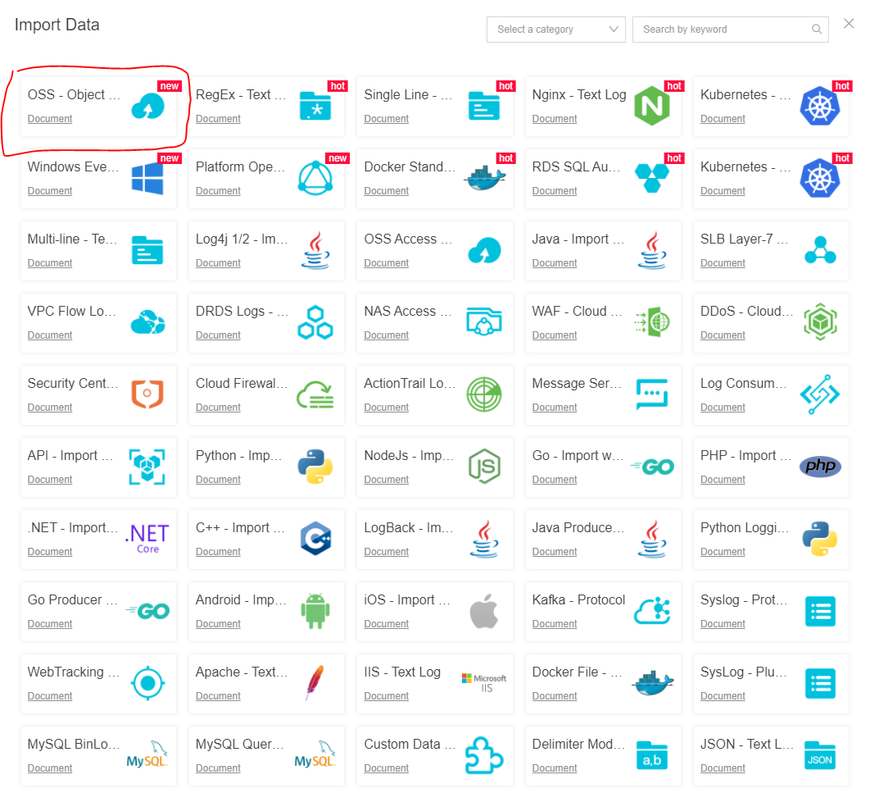Viewport: 870px width, 802px height.
Task: Open Document link under OSS - Object
Action: pyautogui.click(x=50, y=119)
